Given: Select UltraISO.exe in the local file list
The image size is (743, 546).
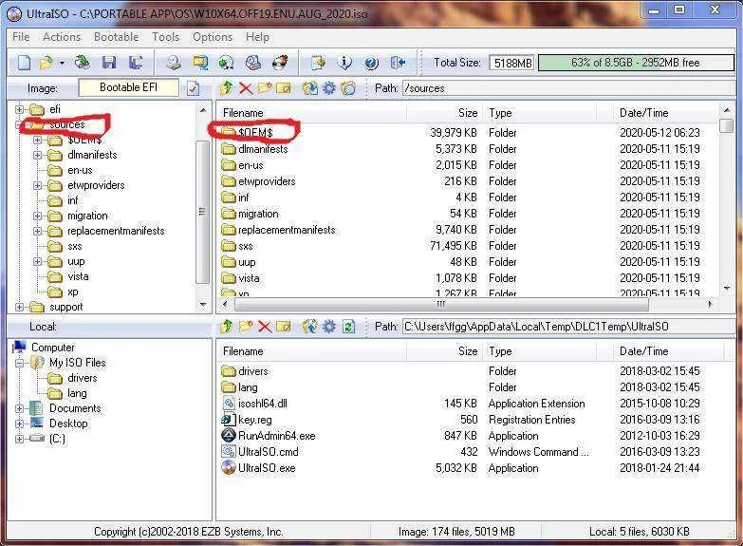Looking at the screenshot, I should [x=267, y=469].
